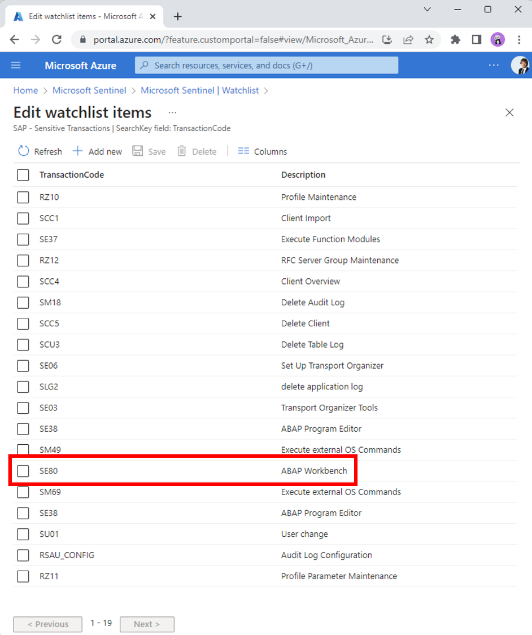Check the SU01 row checkbox

[x=23, y=534]
